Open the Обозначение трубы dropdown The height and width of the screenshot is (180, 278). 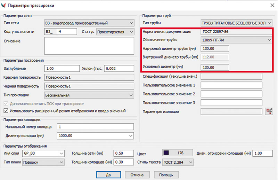click(236, 40)
